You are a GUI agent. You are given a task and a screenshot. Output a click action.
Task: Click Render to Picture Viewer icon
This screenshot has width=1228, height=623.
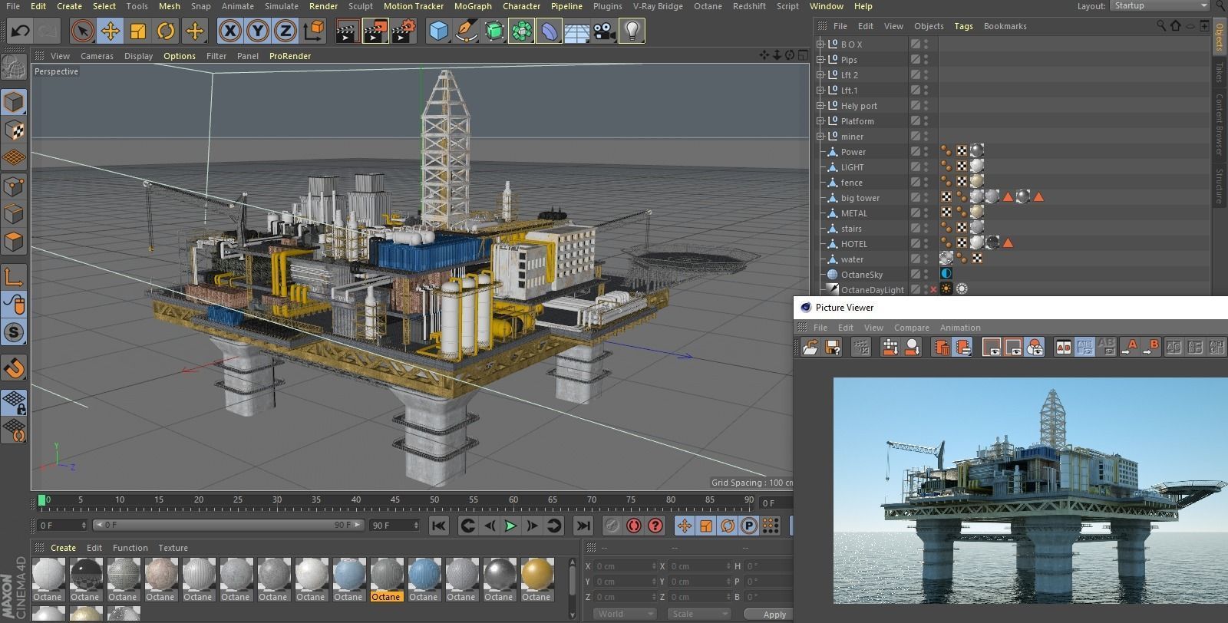pos(375,31)
